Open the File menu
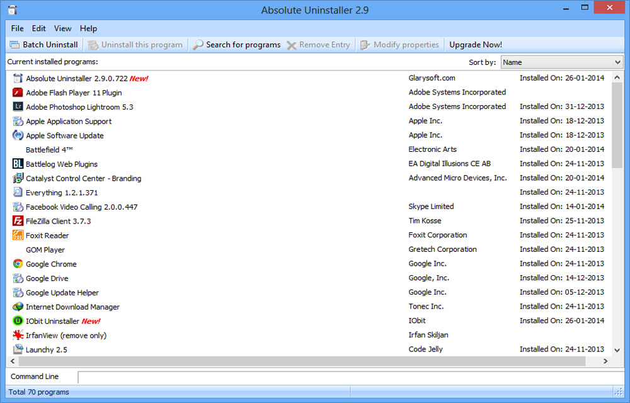This screenshot has height=403, width=630. point(17,28)
